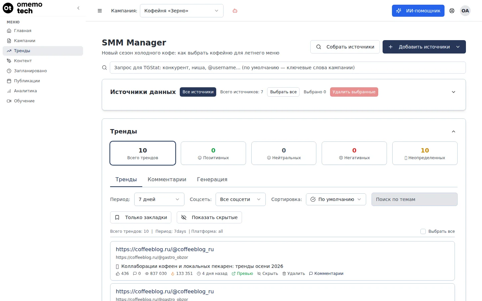Expand the Источники данных panel chevron
The height and width of the screenshot is (301, 482).
click(454, 92)
